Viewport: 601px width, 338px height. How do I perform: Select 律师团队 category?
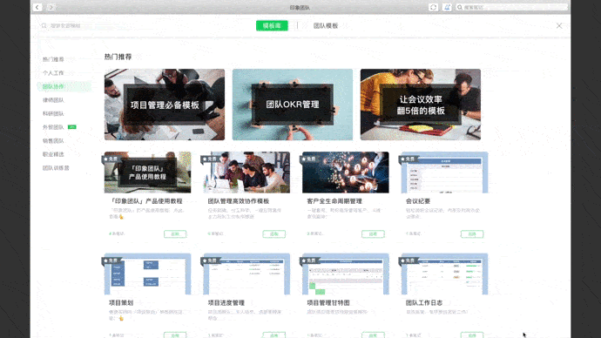[x=53, y=100]
